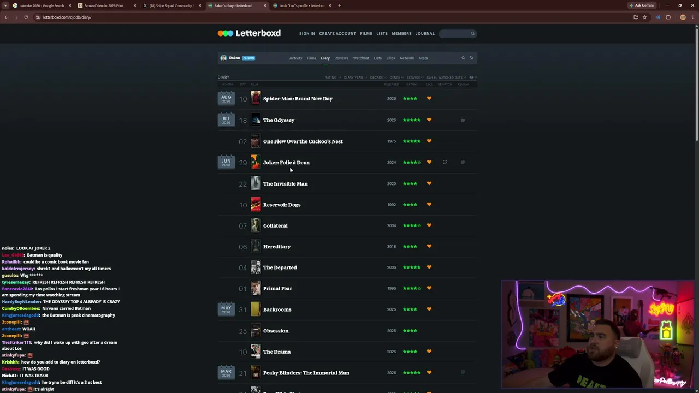Switch to the Films profile tab
Screen dimensions: 699x393
click(x=311, y=58)
